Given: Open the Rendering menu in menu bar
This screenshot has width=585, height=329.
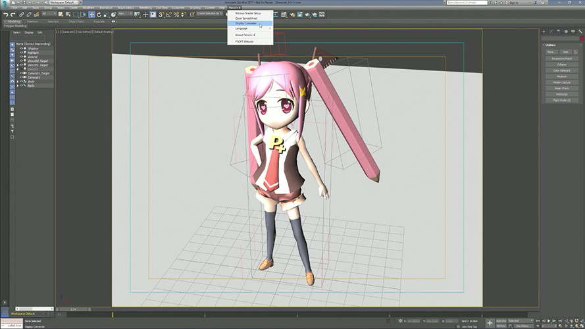Looking at the screenshot, I should 145,8.
